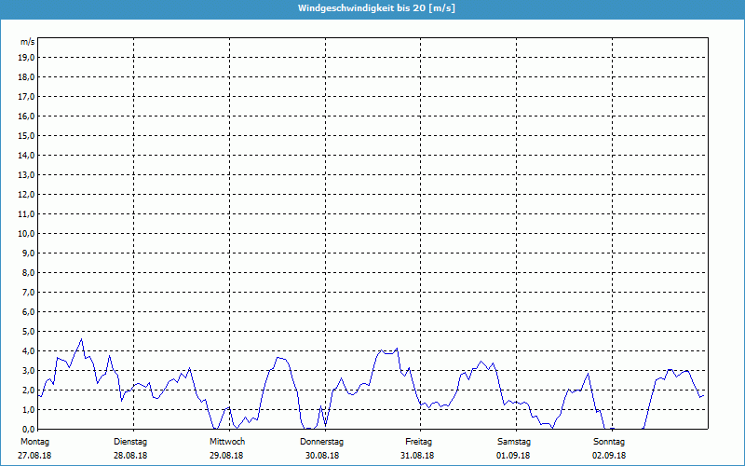Image resolution: width=745 pixels, height=466 pixels.
Task: Click the 0,0 y-axis label
Action: pos(27,429)
